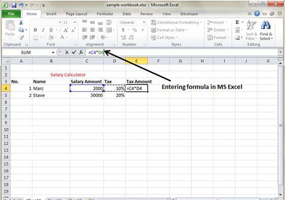Click the Borders icon
Viewport: 285px width, 200px height.
click(36, 38)
